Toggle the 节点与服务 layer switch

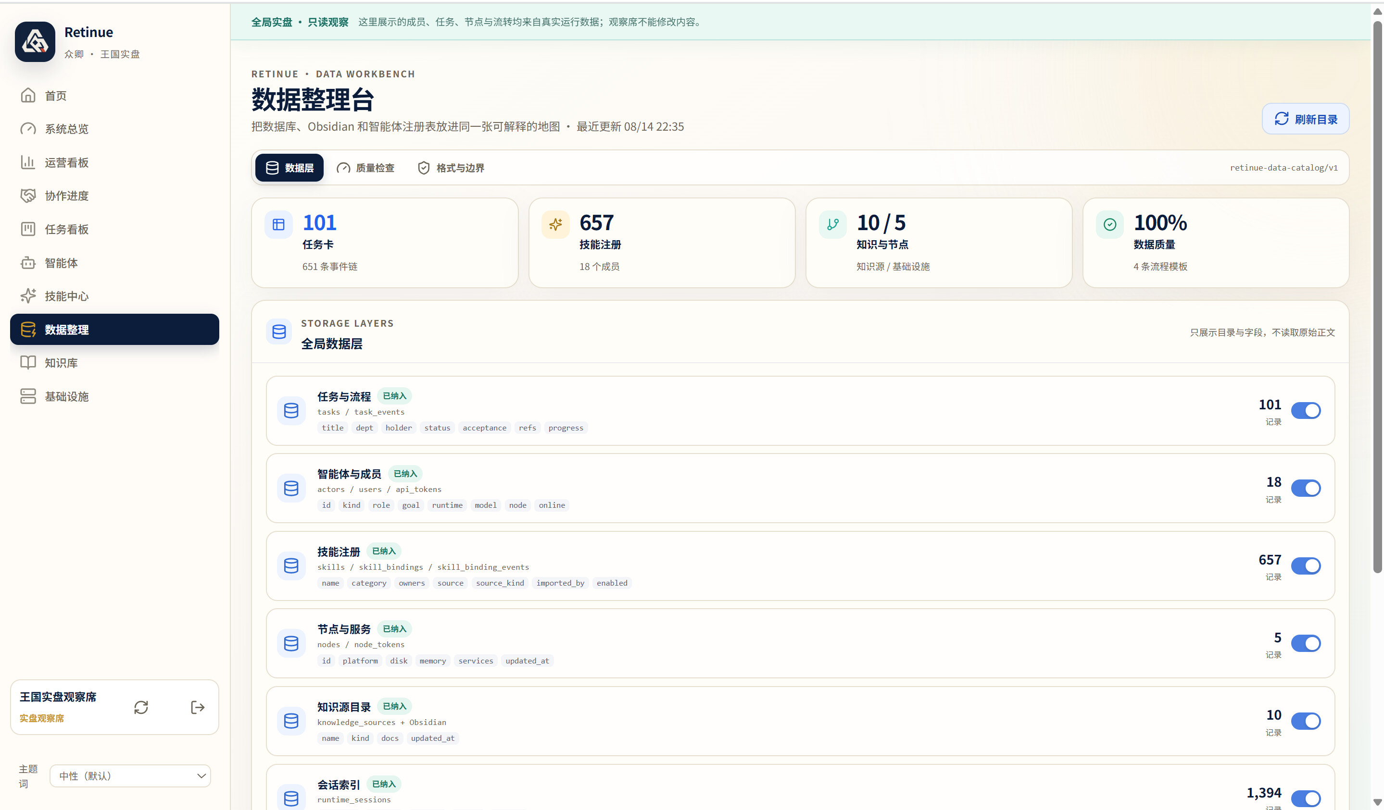click(x=1306, y=643)
